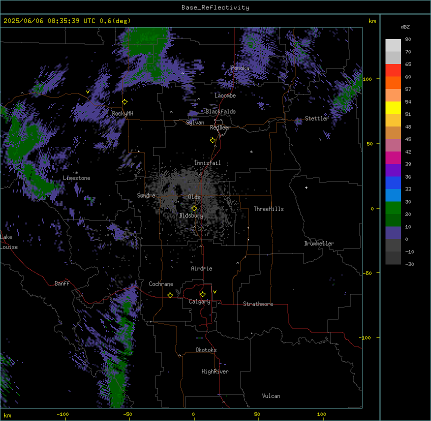The height and width of the screenshot is (421, 431).
Task: Click the ThreeHills city label
Action: (x=268, y=209)
